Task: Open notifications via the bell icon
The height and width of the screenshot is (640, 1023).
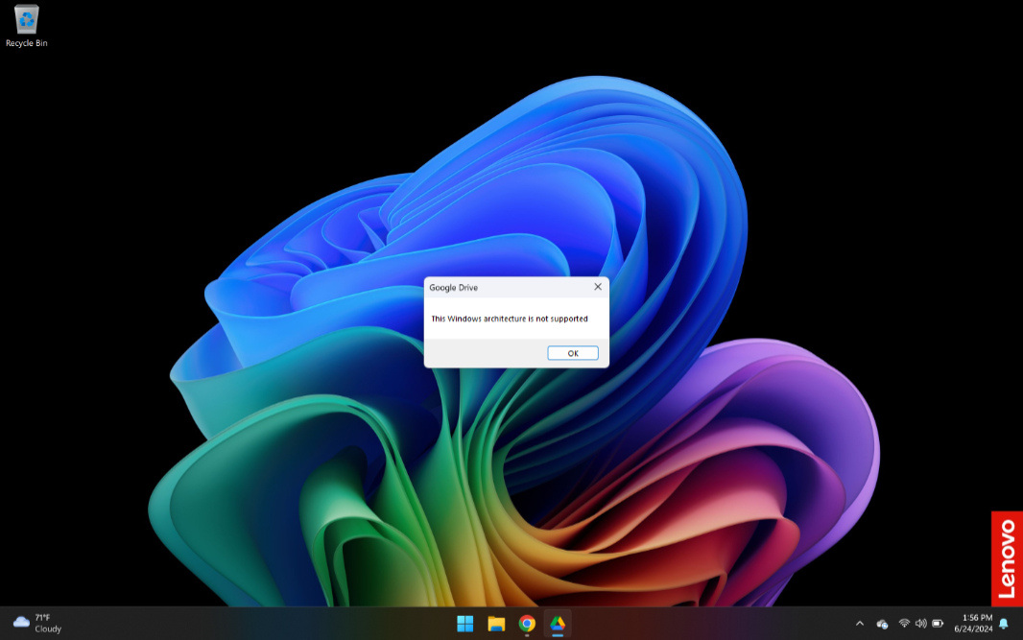Action: coord(1004,624)
